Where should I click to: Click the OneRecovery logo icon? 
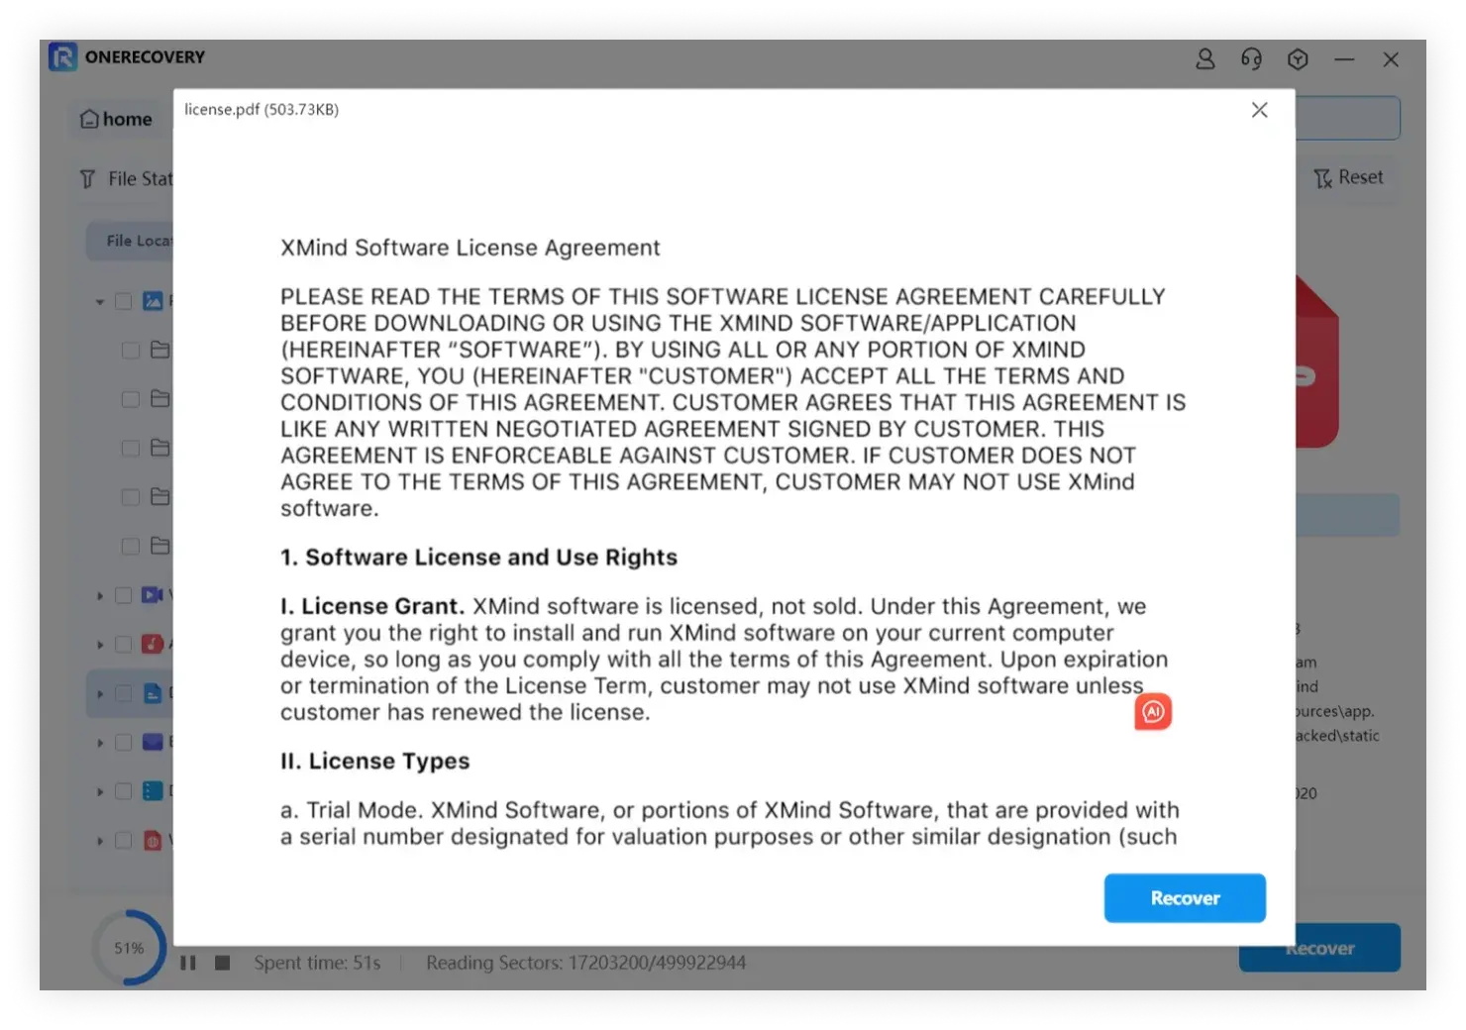coord(62,57)
